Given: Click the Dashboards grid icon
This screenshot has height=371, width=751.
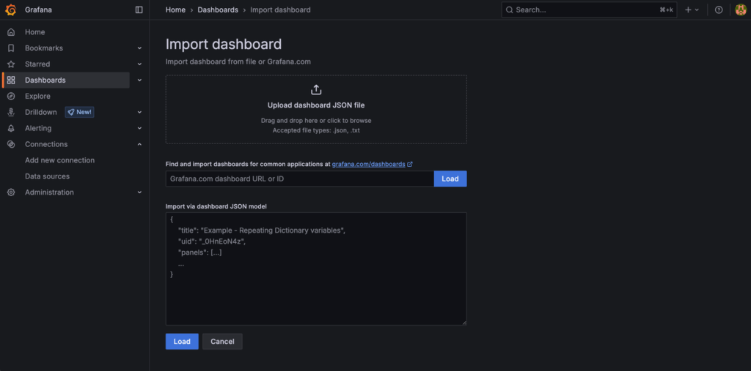Looking at the screenshot, I should (x=11, y=80).
